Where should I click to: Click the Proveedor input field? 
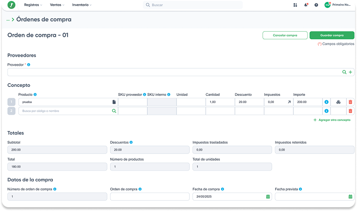click(181, 72)
